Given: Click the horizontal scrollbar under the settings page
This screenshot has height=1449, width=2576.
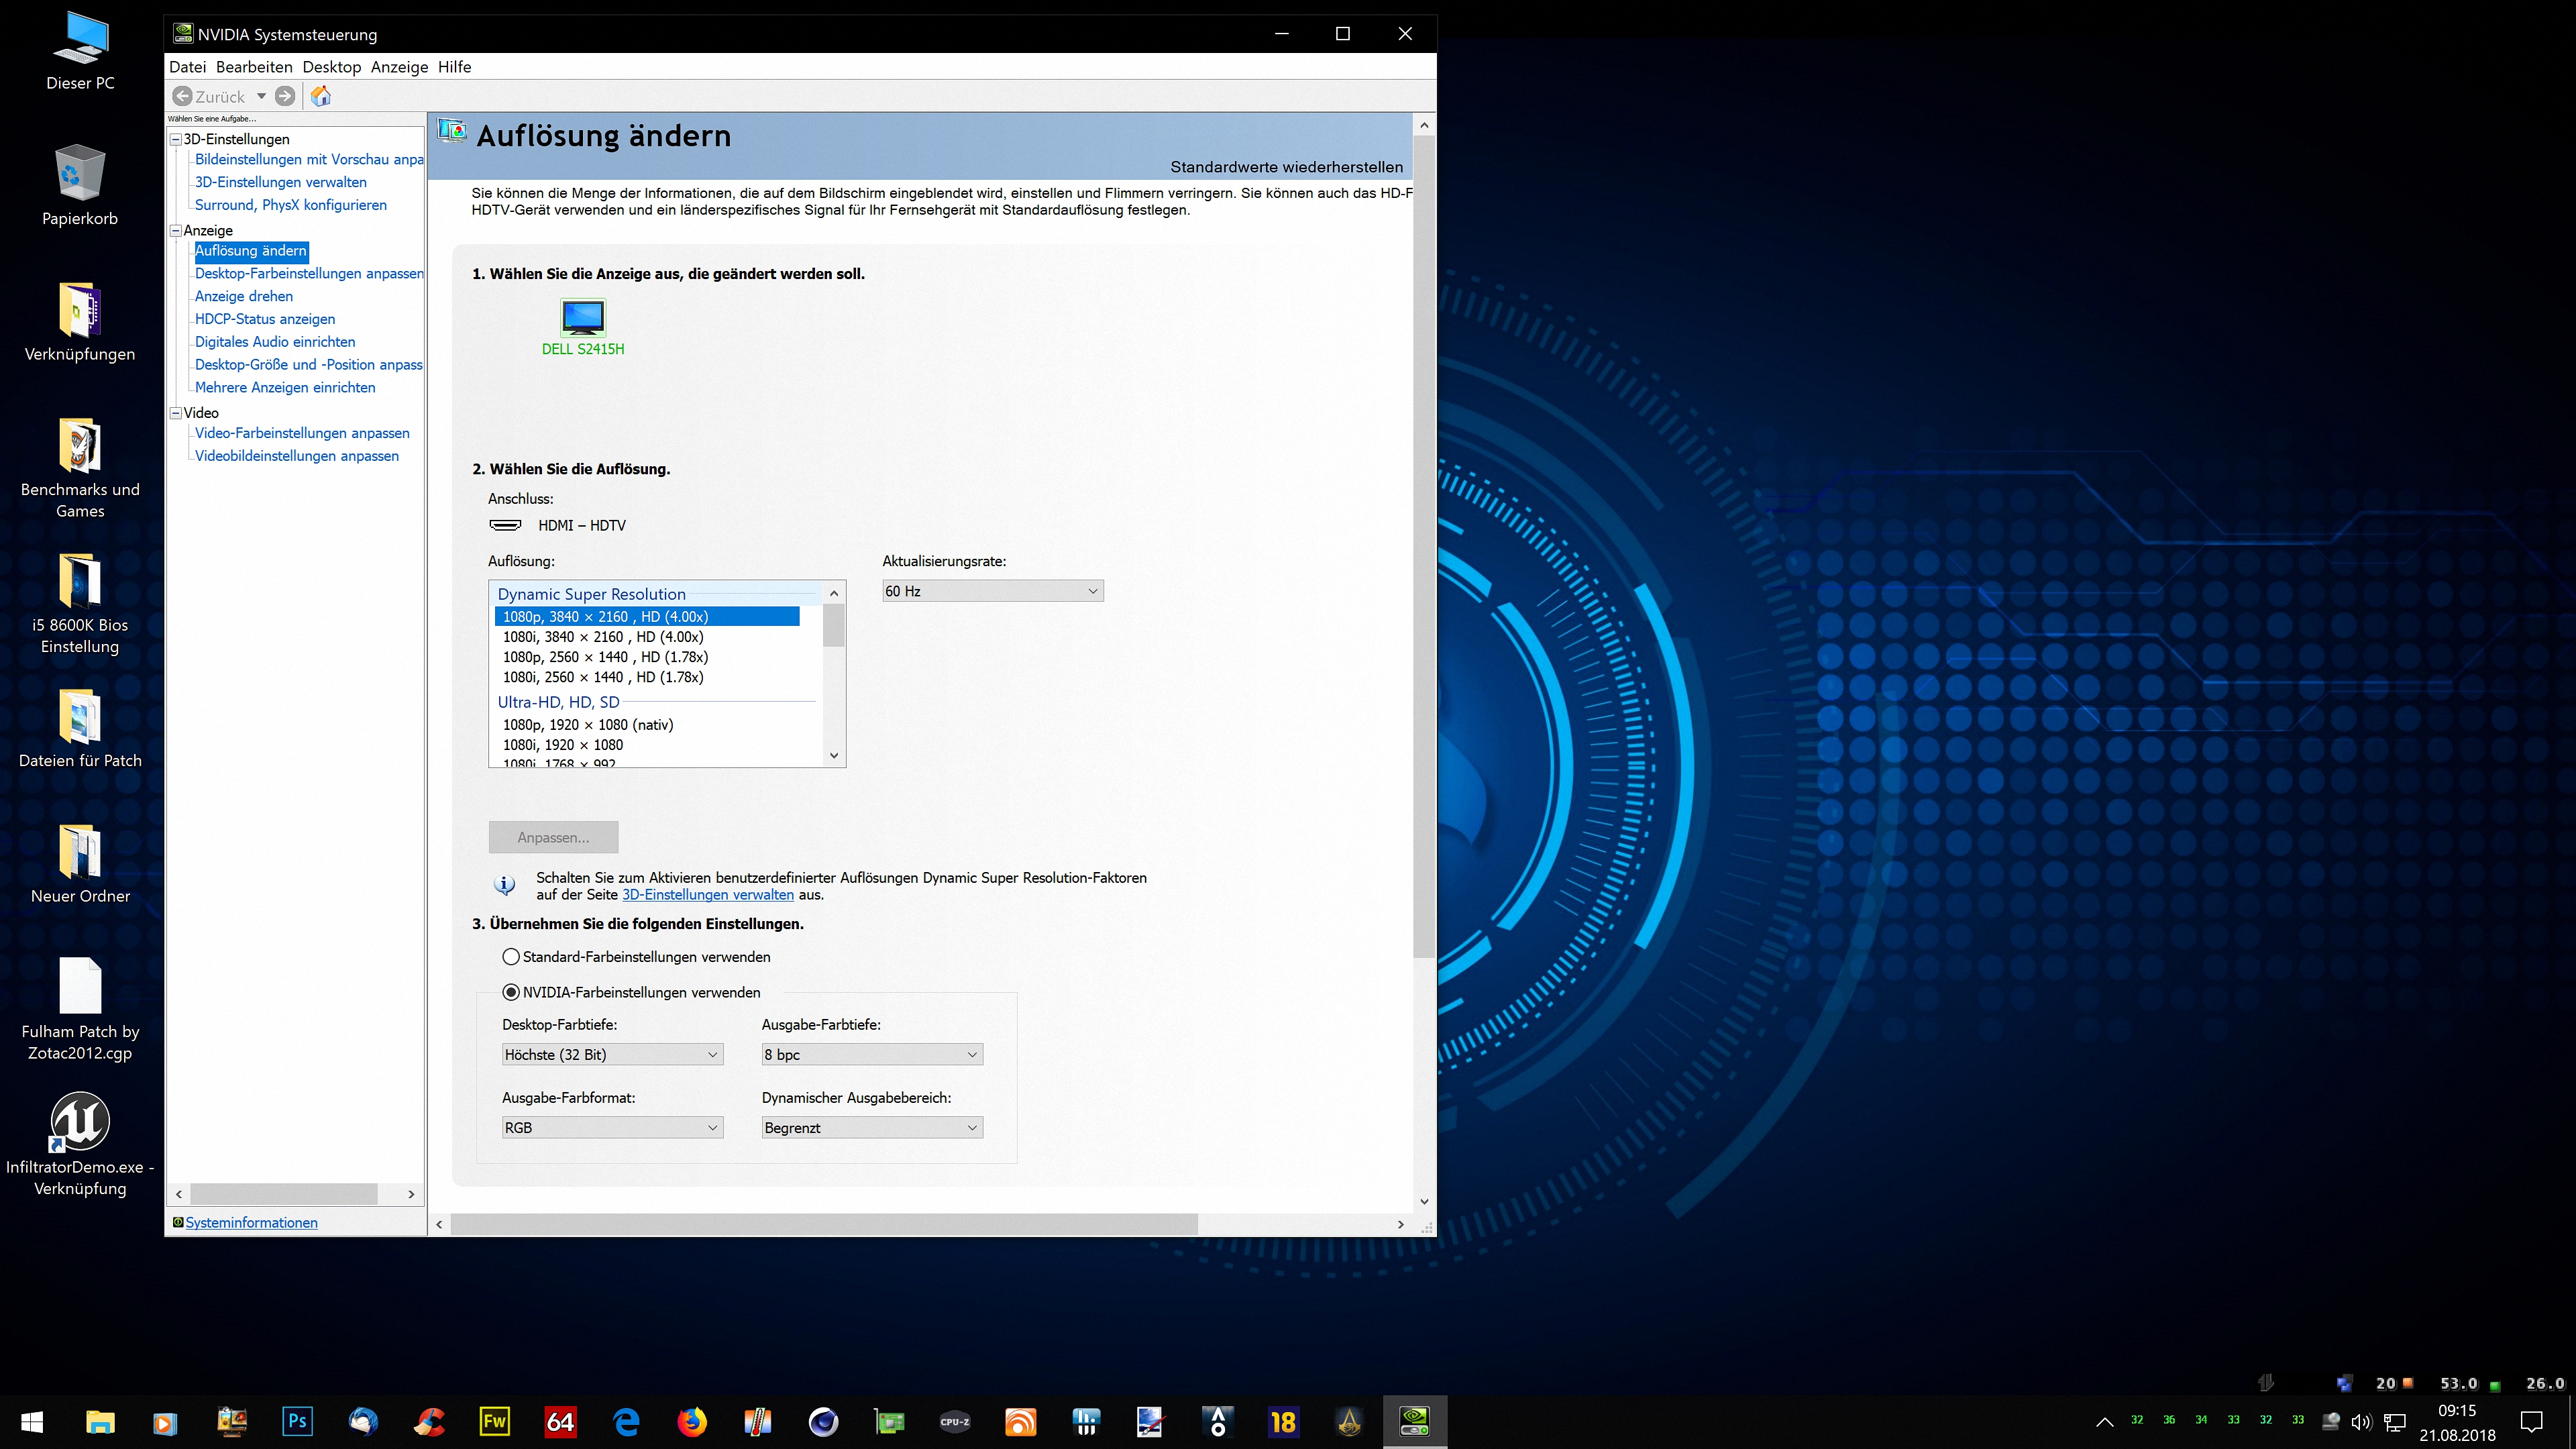Looking at the screenshot, I should [x=824, y=1224].
